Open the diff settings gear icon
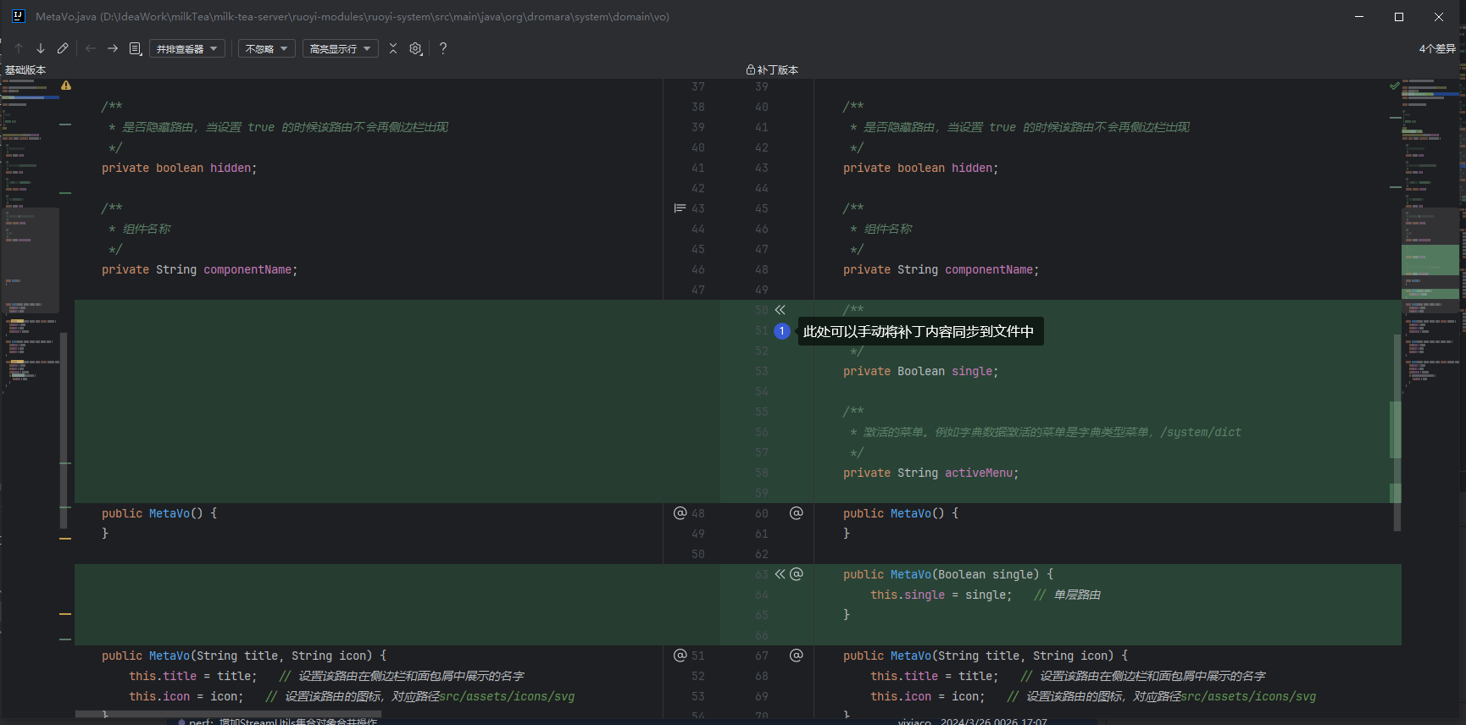The image size is (1466, 725). tap(415, 48)
